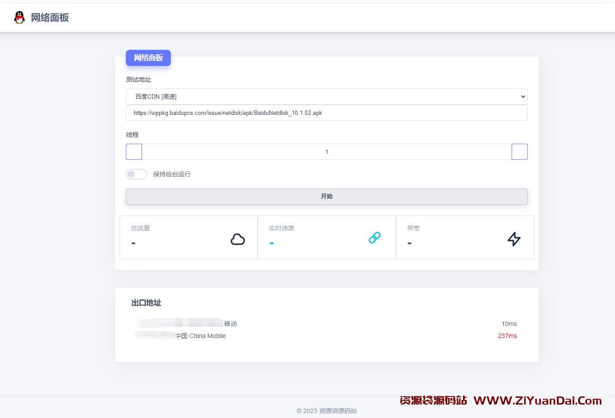Click the red 237ms latency value

coord(508,336)
